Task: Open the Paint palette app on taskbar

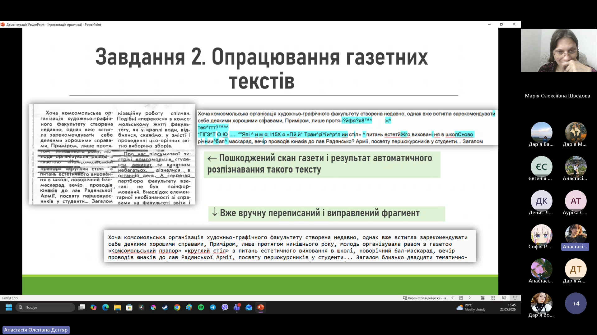Action: click(x=189, y=307)
